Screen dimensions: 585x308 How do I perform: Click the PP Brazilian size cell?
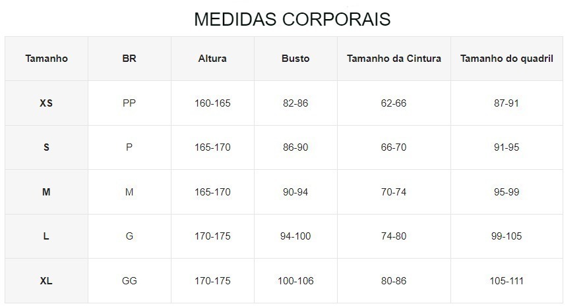(129, 103)
